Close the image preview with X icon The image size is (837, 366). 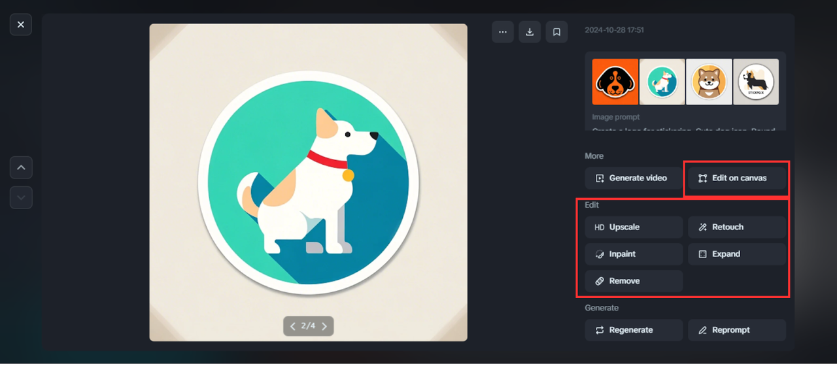pyautogui.click(x=21, y=25)
